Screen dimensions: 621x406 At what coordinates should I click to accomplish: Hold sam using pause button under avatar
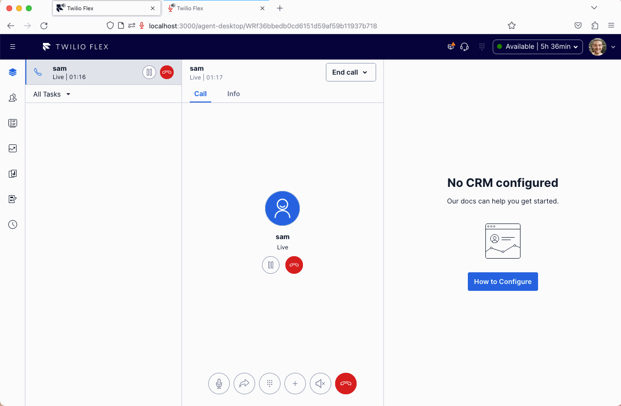pos(271,265)
